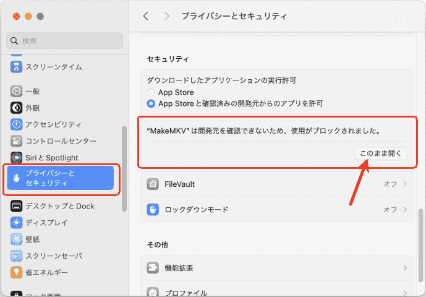
Task: Click the ディスプレイ sun icon
Action: (16, 223)
